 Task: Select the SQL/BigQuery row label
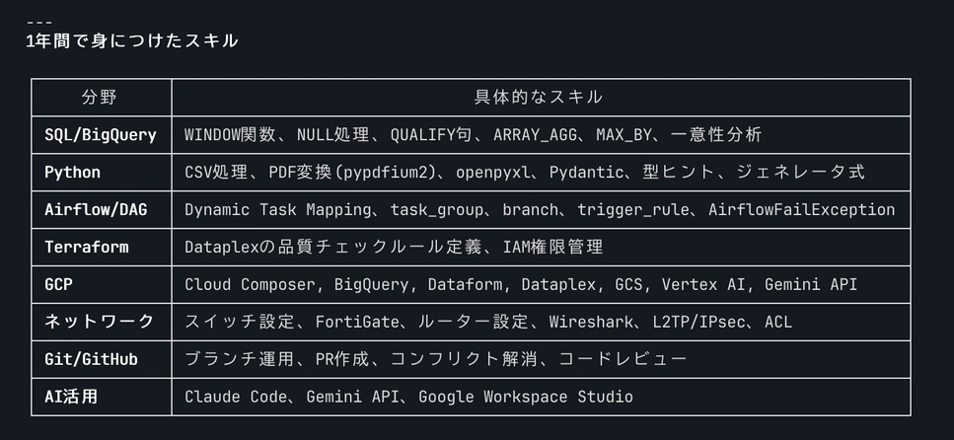click(101, 134)
